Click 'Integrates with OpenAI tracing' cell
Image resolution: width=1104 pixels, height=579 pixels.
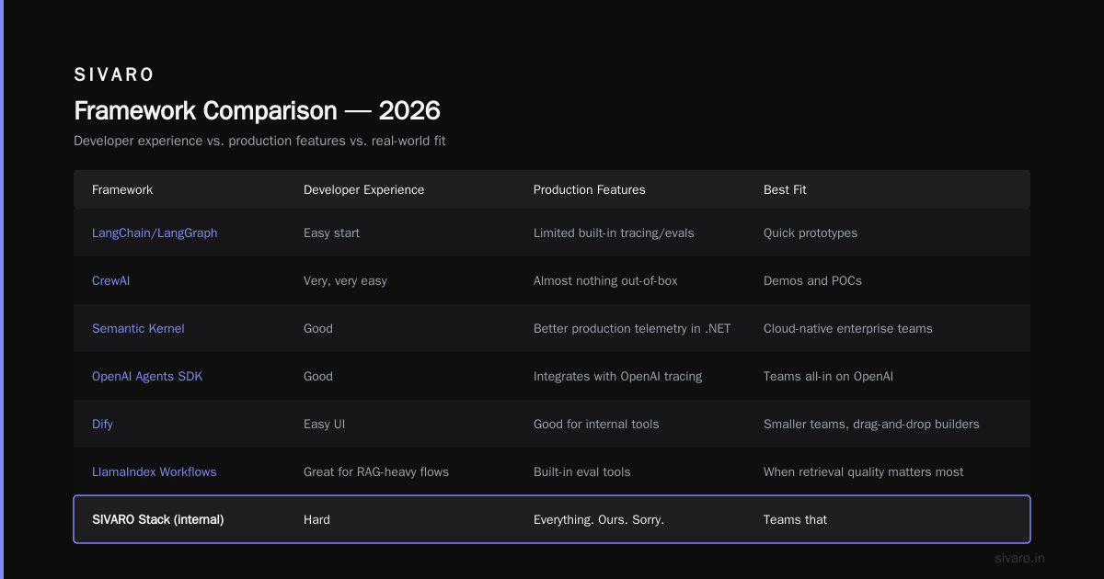coord(617,376)
